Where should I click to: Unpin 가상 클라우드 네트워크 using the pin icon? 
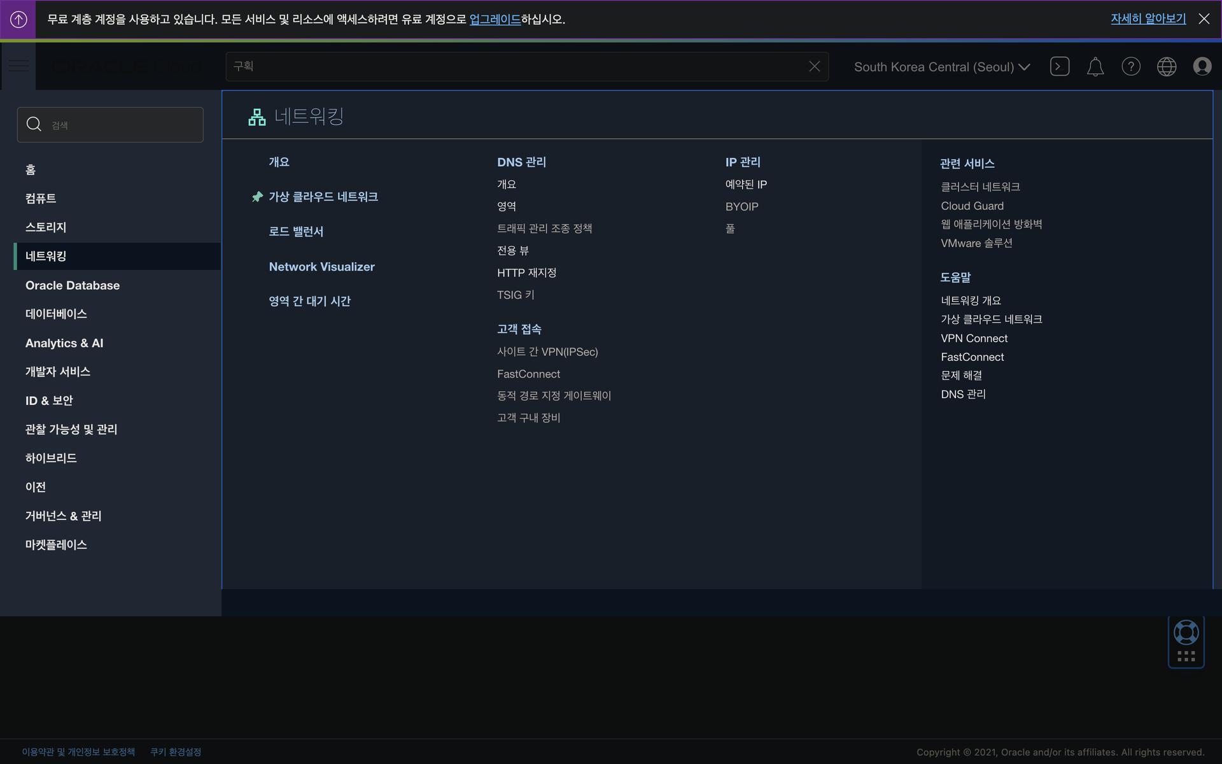(x=257, y=197)
